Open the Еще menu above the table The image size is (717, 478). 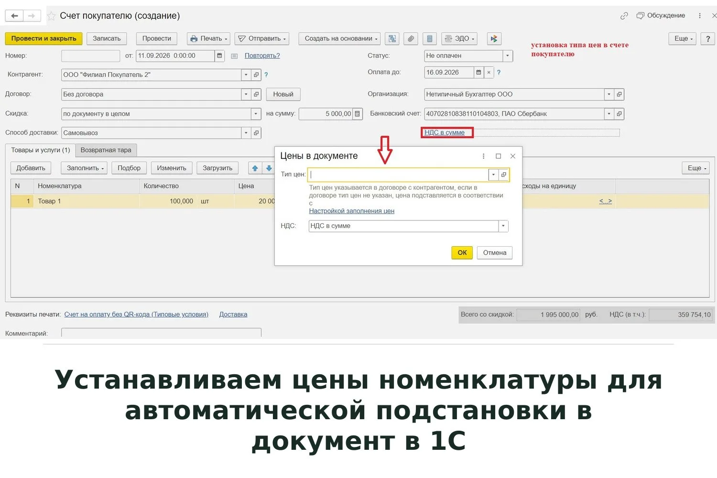(x=696, y=168)
